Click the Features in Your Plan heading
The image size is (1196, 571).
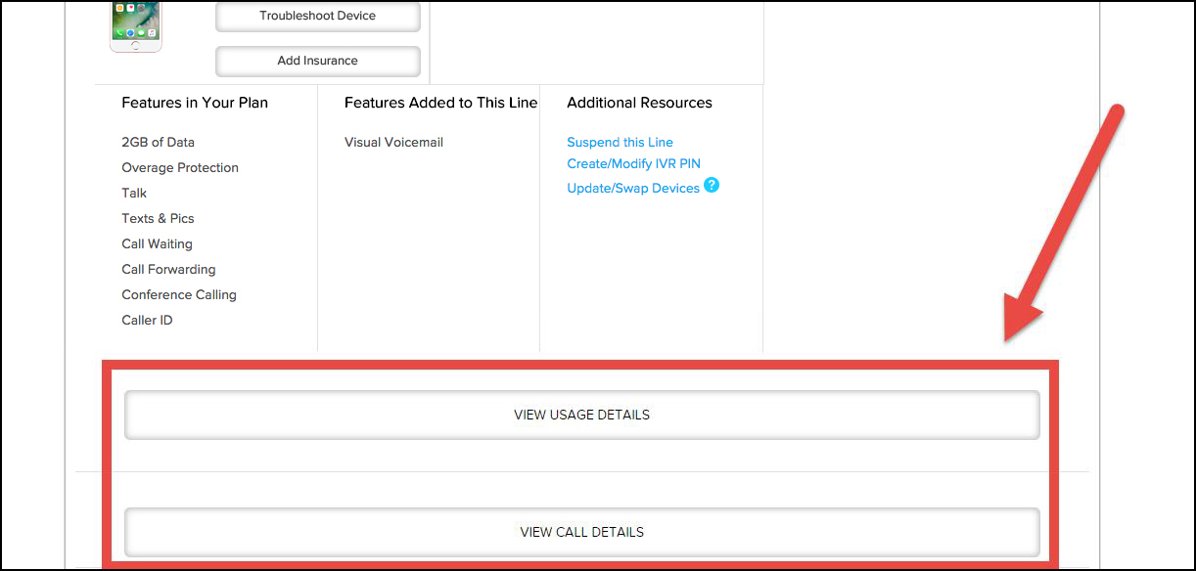coord(195,103)
